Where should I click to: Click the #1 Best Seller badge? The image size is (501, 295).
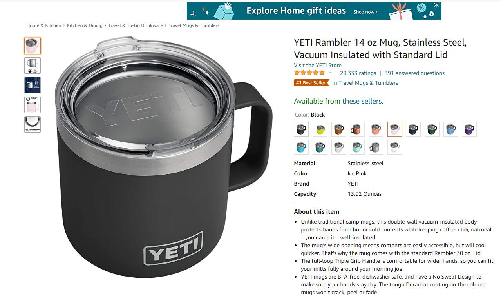tap(311, 83)
